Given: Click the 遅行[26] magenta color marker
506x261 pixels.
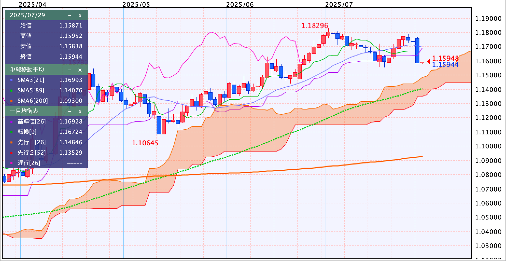Looking at the screenshot, I should point(11,163).
